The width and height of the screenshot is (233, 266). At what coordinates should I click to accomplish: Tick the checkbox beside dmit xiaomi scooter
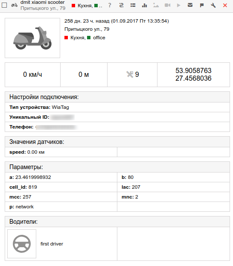point(4,5)
